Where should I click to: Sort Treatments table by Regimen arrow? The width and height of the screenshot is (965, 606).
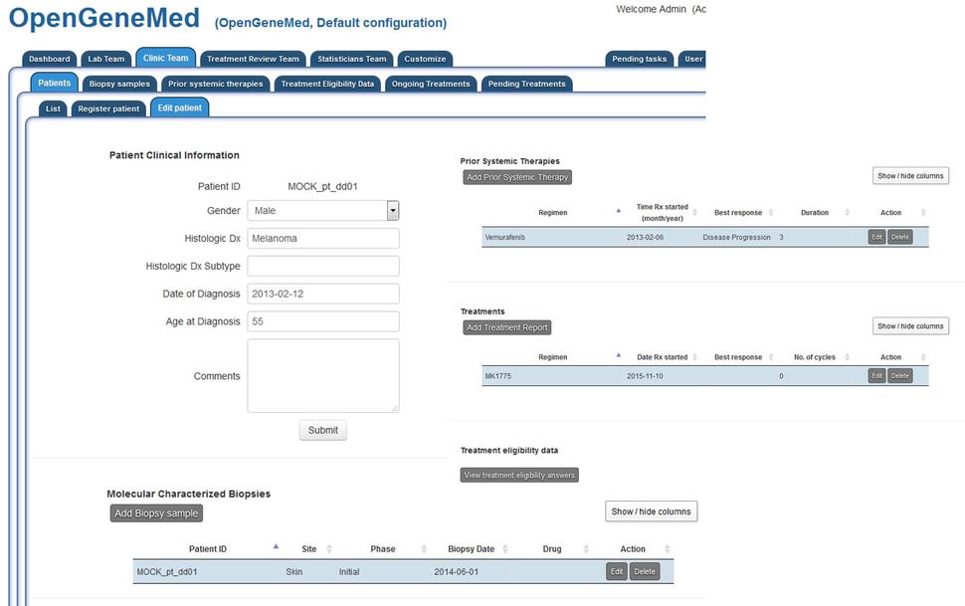tap(618, 355)
